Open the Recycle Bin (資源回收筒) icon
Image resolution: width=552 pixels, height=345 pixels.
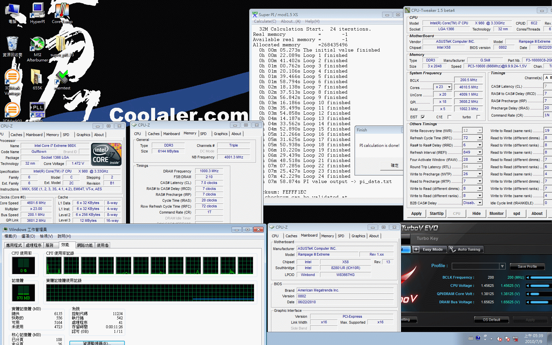click(12, 46)
